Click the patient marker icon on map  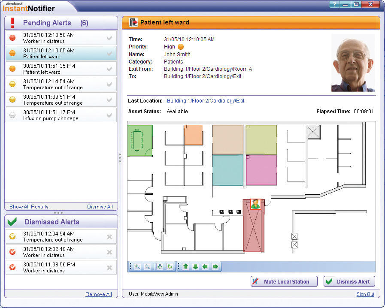coord(256,205)
